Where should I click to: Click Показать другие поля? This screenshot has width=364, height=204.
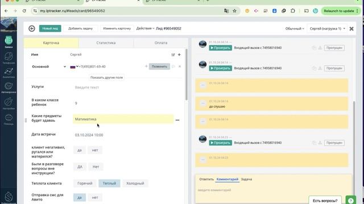tap(106, 78)
